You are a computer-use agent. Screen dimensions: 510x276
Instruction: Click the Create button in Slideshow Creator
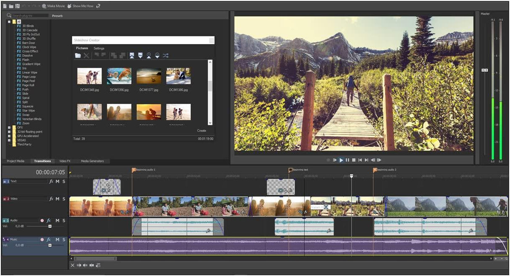click(x=202, y=130)
